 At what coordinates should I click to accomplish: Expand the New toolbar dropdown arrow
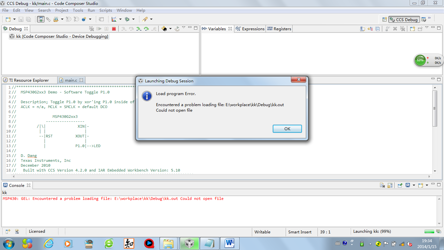point(14,20)
